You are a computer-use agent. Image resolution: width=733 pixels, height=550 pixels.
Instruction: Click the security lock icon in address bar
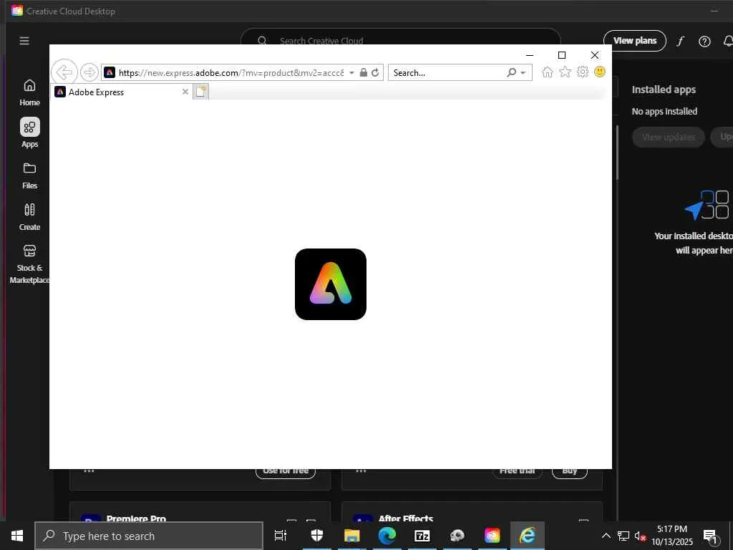point(363,72)
